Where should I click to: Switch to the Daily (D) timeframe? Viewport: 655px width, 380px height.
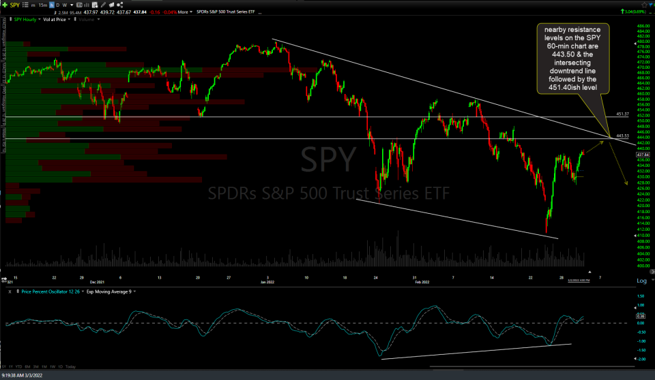tap(57, 5)
